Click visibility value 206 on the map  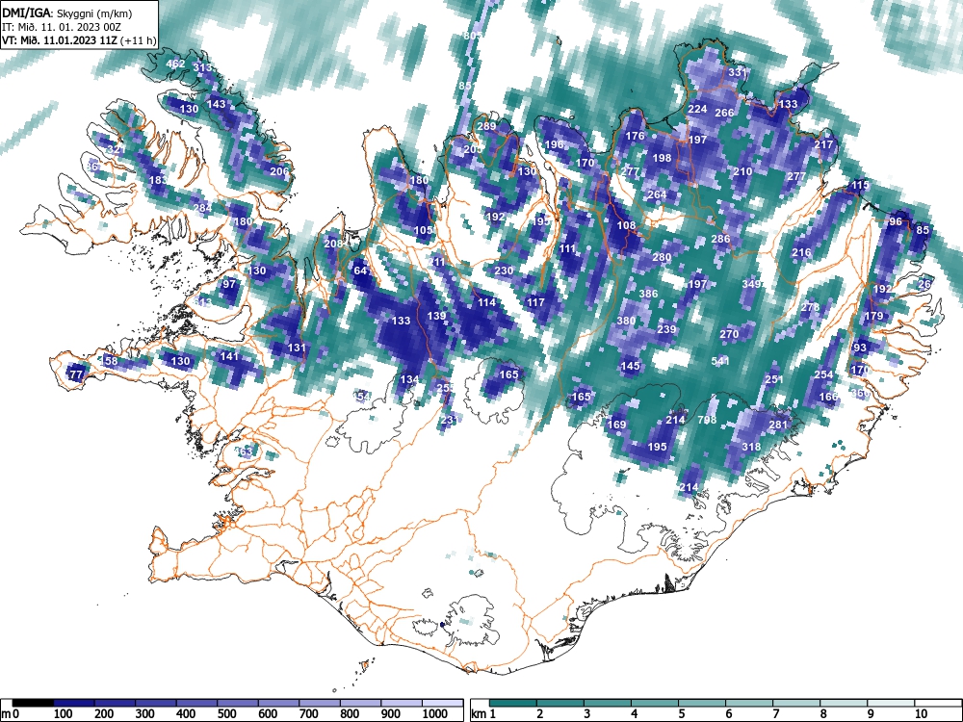[279, 171]
